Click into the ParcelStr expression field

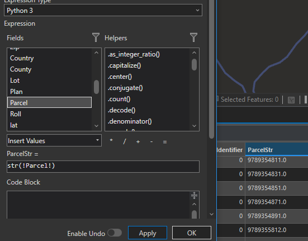pyautogui.click(x=103, y=167)
